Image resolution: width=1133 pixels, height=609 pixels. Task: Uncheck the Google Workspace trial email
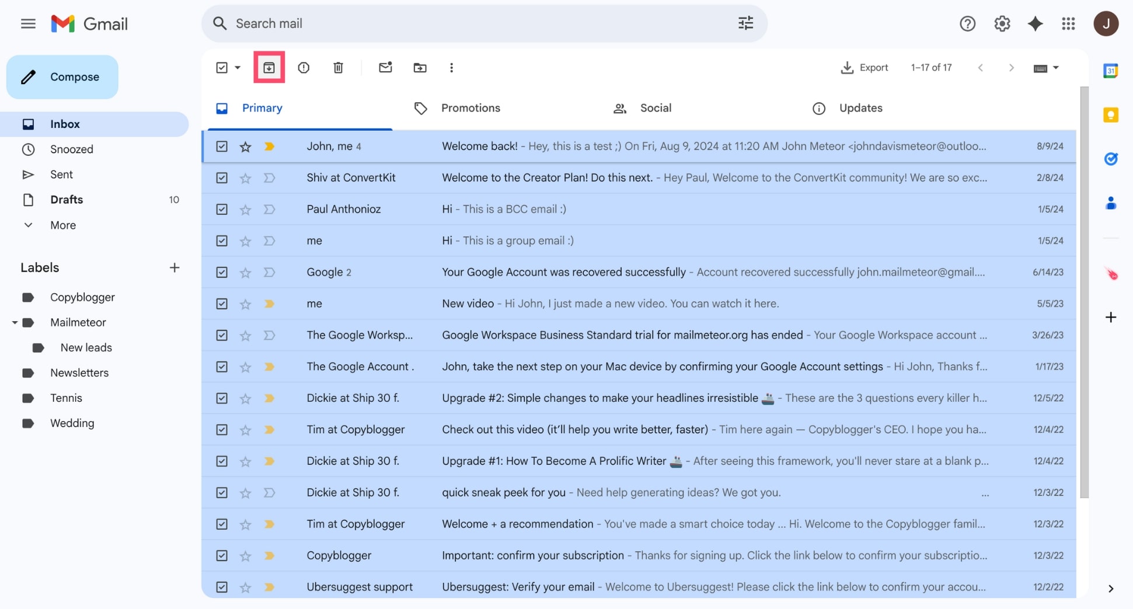point(222,336)
